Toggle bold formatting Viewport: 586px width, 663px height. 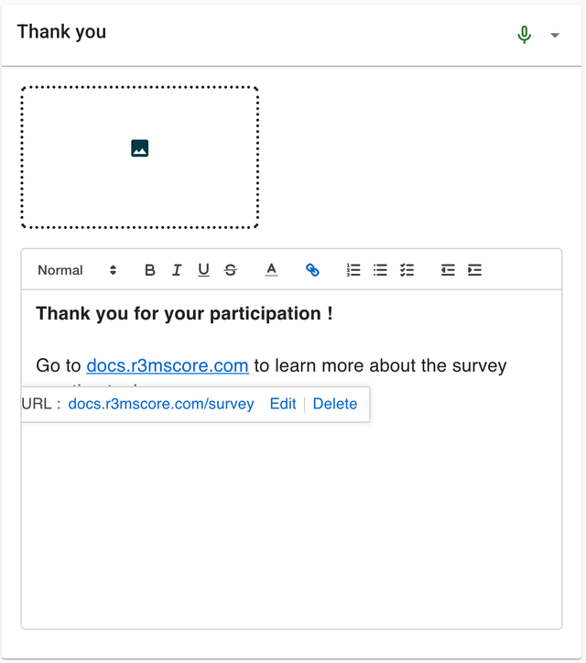point(150,270)
